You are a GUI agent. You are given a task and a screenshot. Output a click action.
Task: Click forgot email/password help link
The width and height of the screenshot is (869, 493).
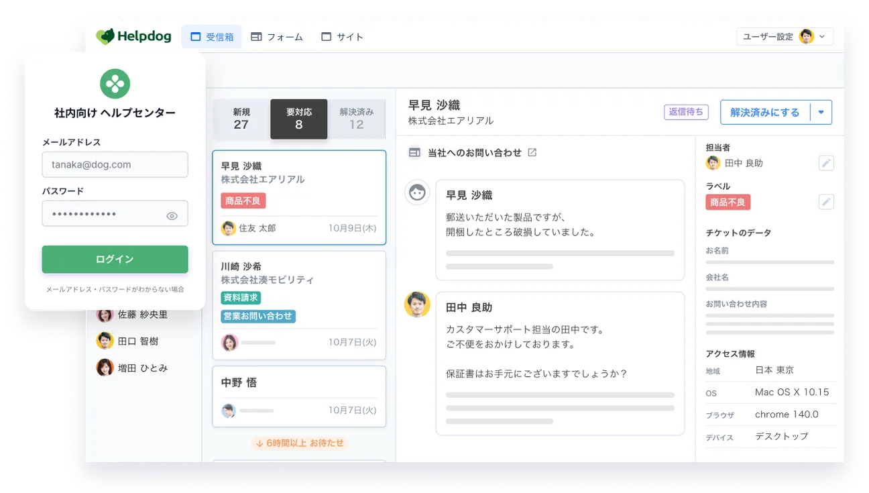point(115,290)
